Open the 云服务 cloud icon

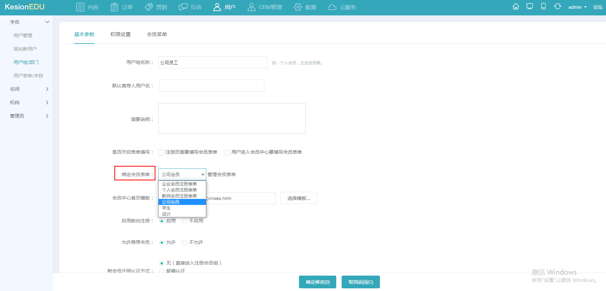point(332,7)
